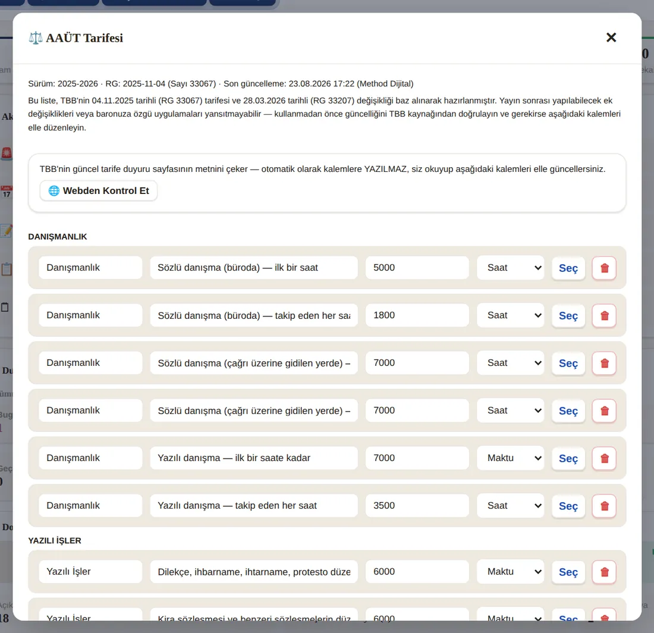Open Saat dropdown for Yazılı danışma 3500 row
Screen dimensions: 654x633
pos(511,505)
